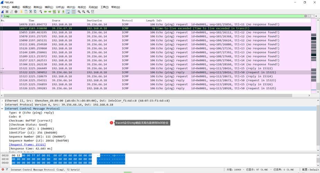This screenshot has width=320, height=173.
Task: Open expert information from the status bar
Action: (3, 169)
